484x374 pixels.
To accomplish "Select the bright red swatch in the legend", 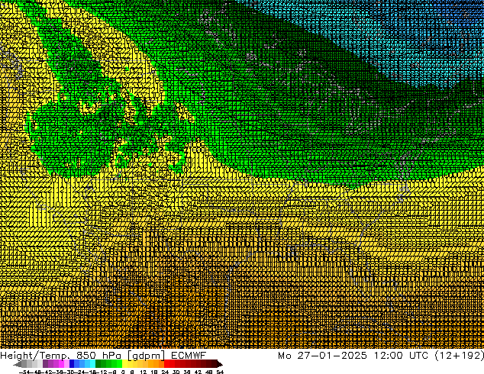I will [169, 364].
